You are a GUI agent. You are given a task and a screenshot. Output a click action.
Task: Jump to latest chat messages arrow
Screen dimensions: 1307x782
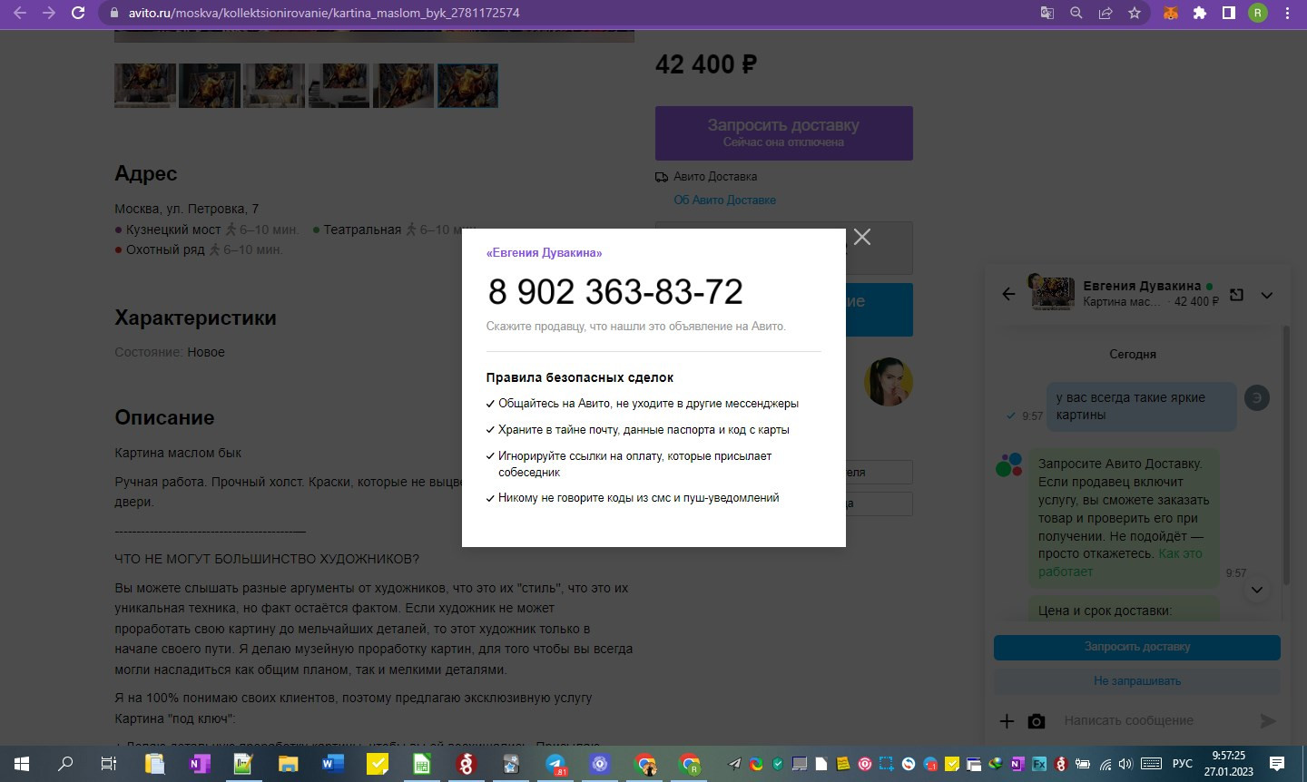pos(1257,590)
